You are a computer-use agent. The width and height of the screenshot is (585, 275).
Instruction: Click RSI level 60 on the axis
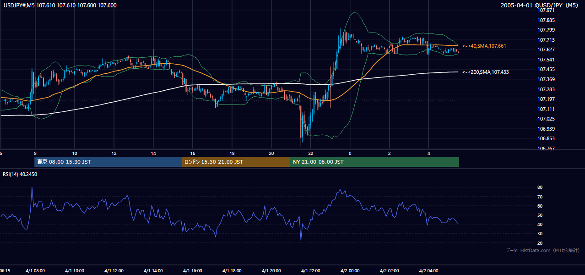tap(540, 206)
